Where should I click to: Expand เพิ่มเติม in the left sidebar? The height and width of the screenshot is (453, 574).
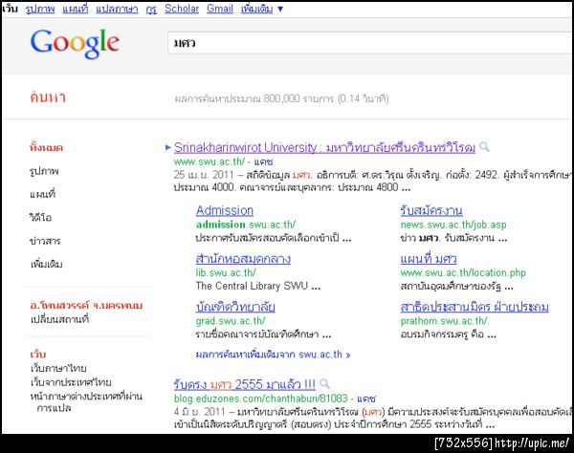click(x=46, y=264)
